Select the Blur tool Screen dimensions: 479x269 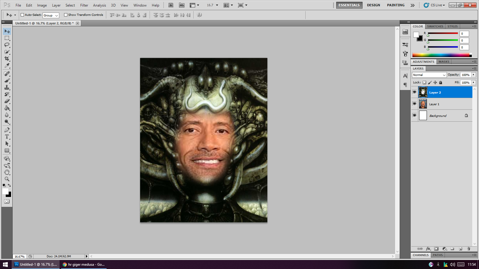(7, 115)
